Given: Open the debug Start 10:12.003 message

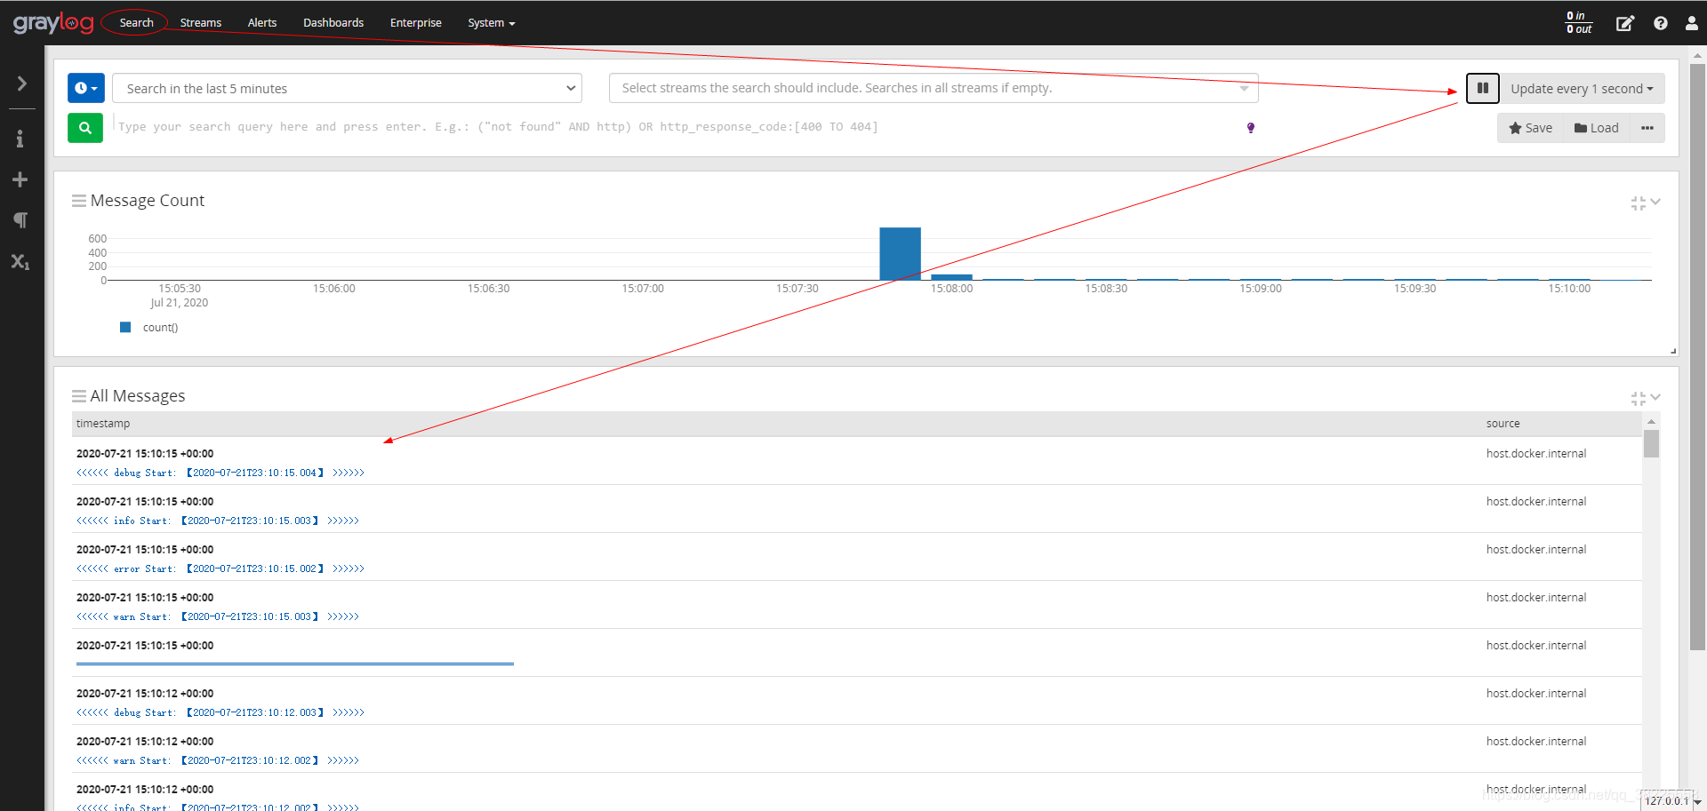Looking at the screenshot, I should pyautogui.click(x=220, y=712).
